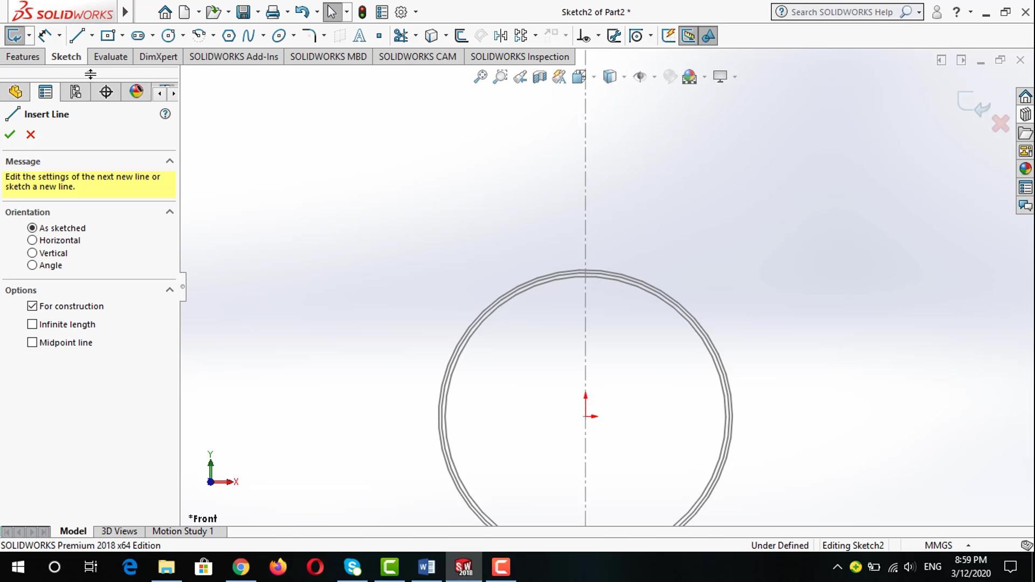Collapse the Options section
This screenshot has width=1035, height=582.
pyautogui.click(x=169, y=290)
